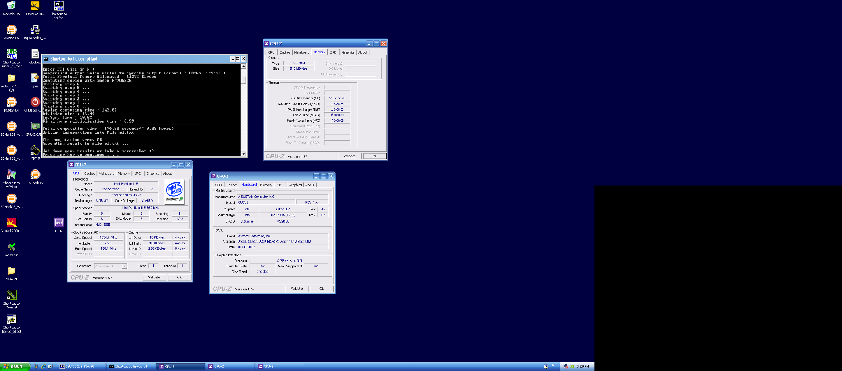Screen dimensions: 842x371
Task: Open the memtest desktop icon
Action: tap(12, 247)
